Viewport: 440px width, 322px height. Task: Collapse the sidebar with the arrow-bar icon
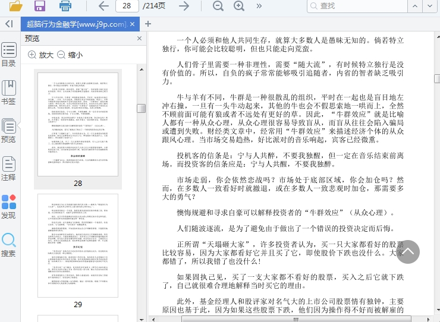coord(10,24)
